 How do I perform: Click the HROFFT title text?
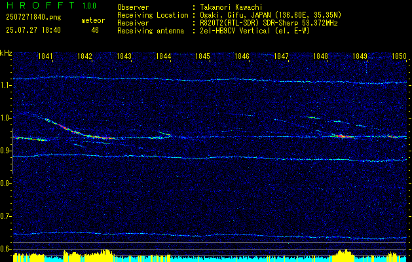point(41,5)
